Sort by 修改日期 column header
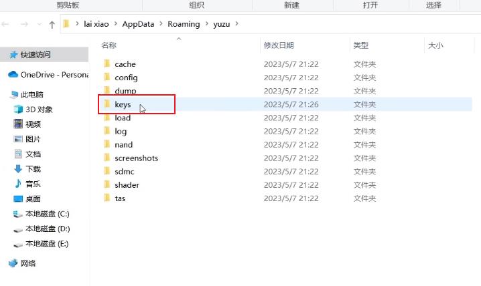Screen dimensions: 481x286 pyautogui.click(x=279, y=45)
